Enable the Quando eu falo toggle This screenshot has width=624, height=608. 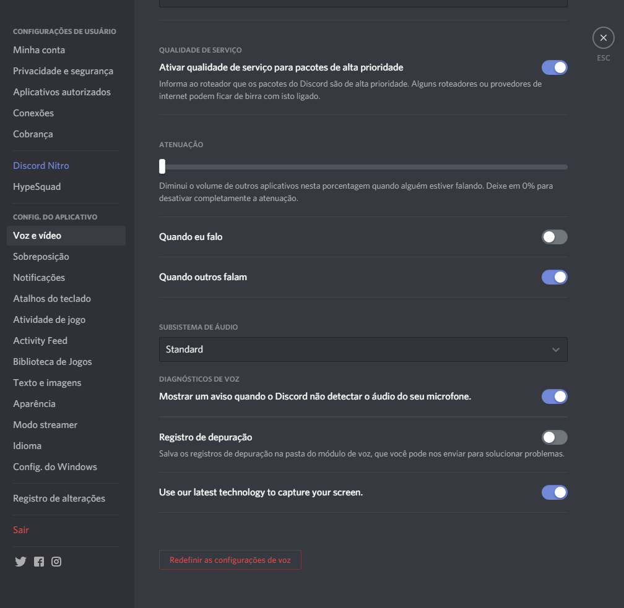[555, 237]
